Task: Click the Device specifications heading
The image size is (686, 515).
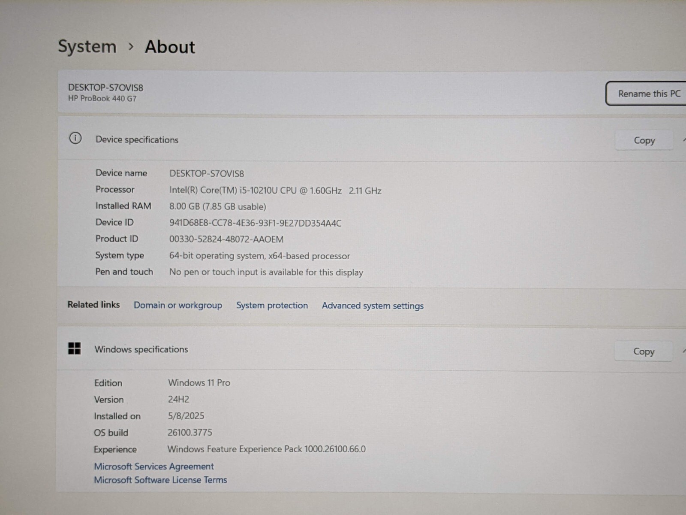Action: click(x=137, y=140)
